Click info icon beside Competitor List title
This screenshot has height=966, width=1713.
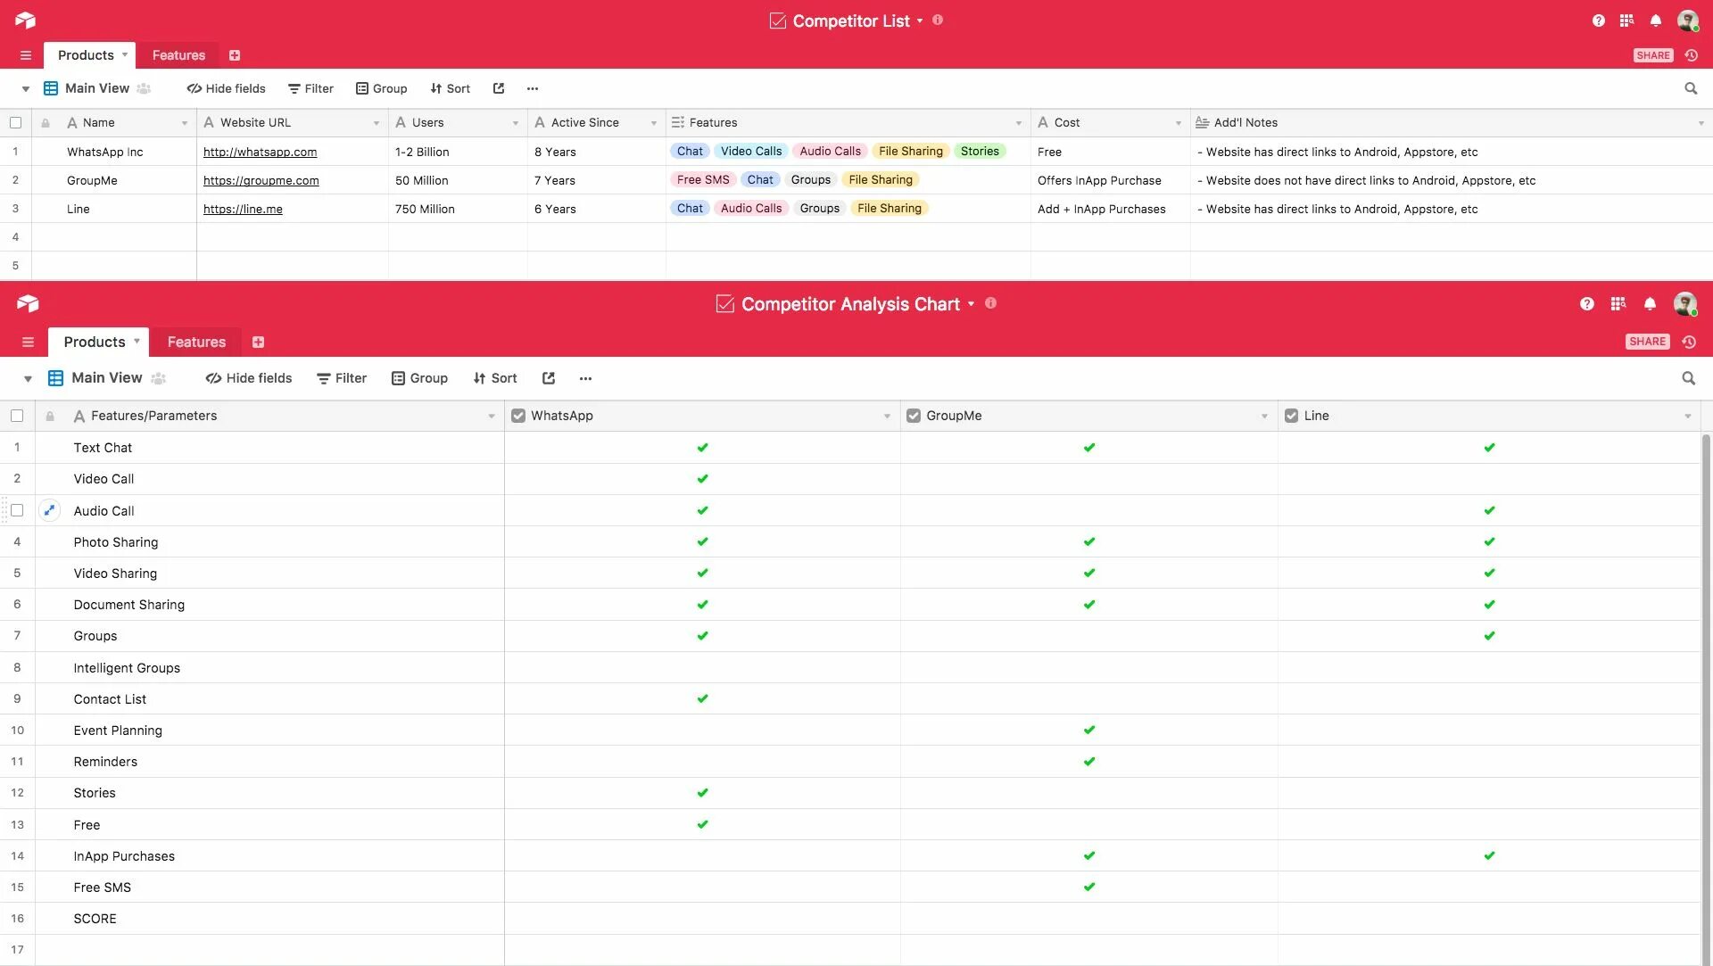click(x=938, y=20)
